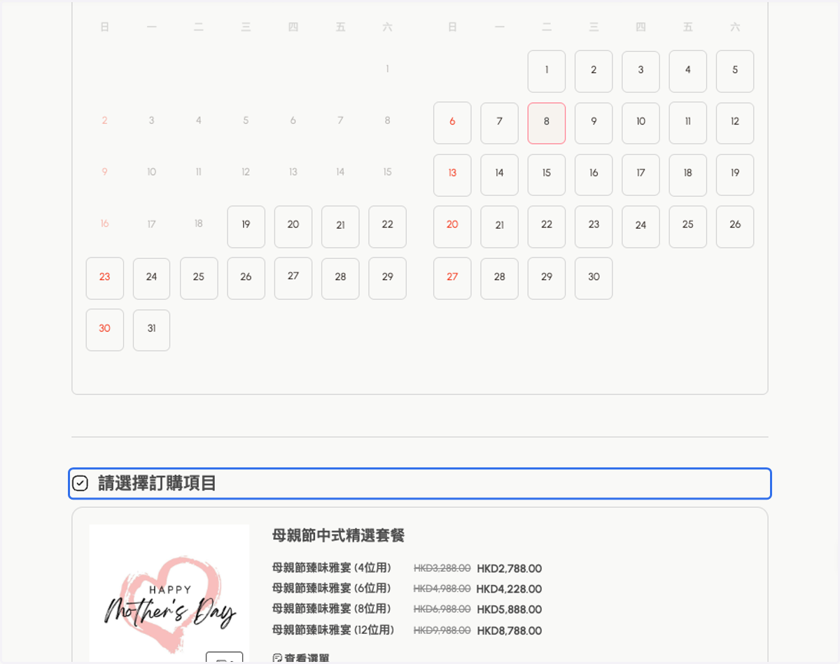
Task: Open the 查看選單 menu link
Action: [301, 658]
